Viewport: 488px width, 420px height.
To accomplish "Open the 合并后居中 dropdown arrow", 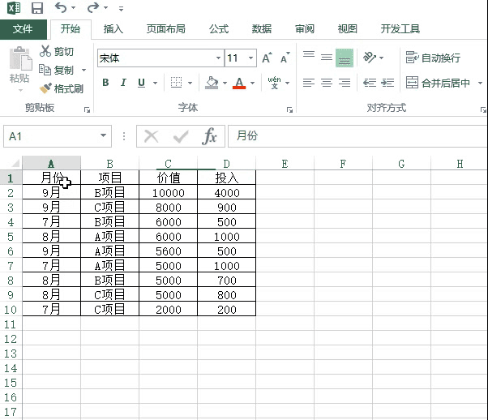I will 480,83.
